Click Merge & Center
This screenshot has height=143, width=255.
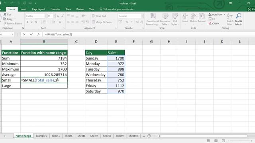(x=102, y=22)
